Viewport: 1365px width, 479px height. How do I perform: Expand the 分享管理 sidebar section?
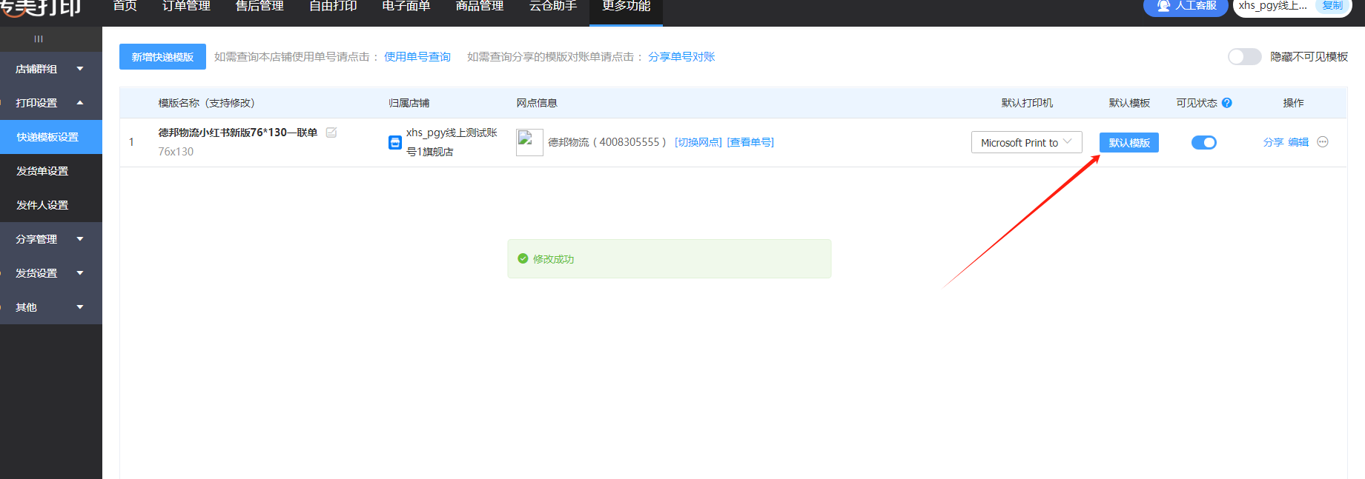51,239
